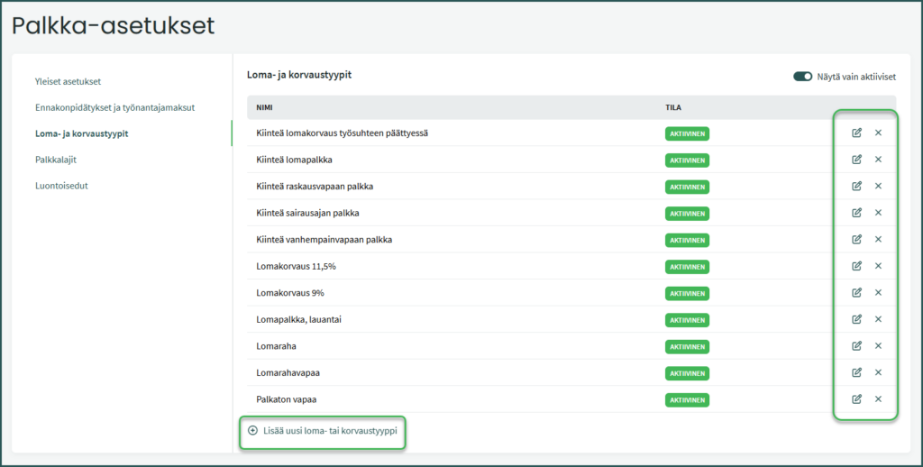Delete the Lomakorvaus 11,5% row
The image size is (923, 467).
878,266
